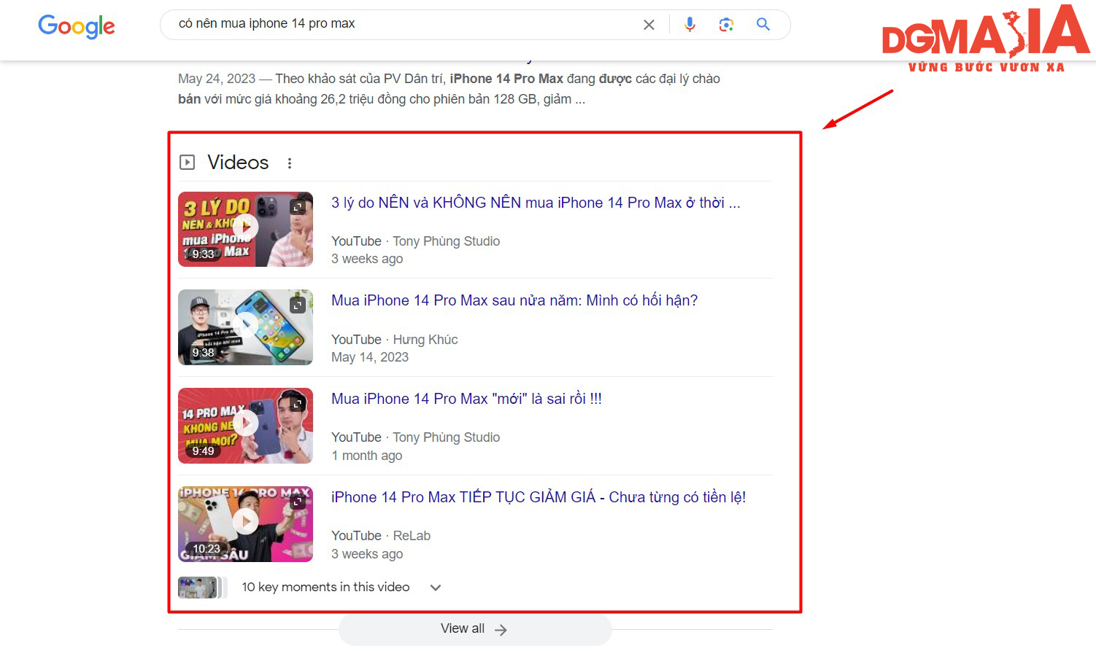This screenshot has height=651, width=1096.
Task: Submit search with the magnifier icon
Action: (763, 24)
